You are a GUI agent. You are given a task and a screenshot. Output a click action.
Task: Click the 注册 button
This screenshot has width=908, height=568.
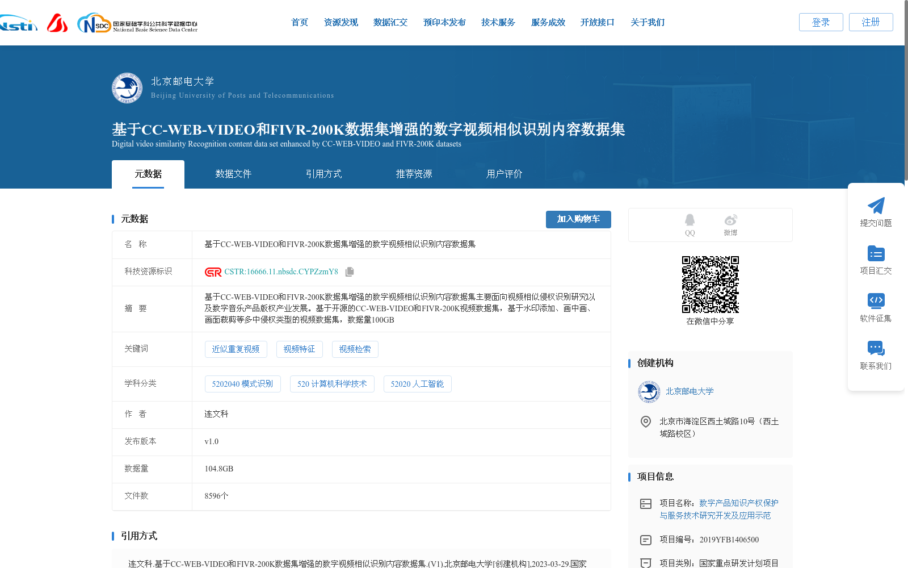coord(871,22)
